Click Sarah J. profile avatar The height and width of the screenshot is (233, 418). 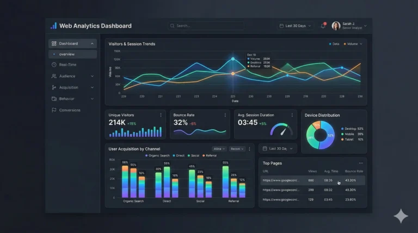(x=336, y=26)
